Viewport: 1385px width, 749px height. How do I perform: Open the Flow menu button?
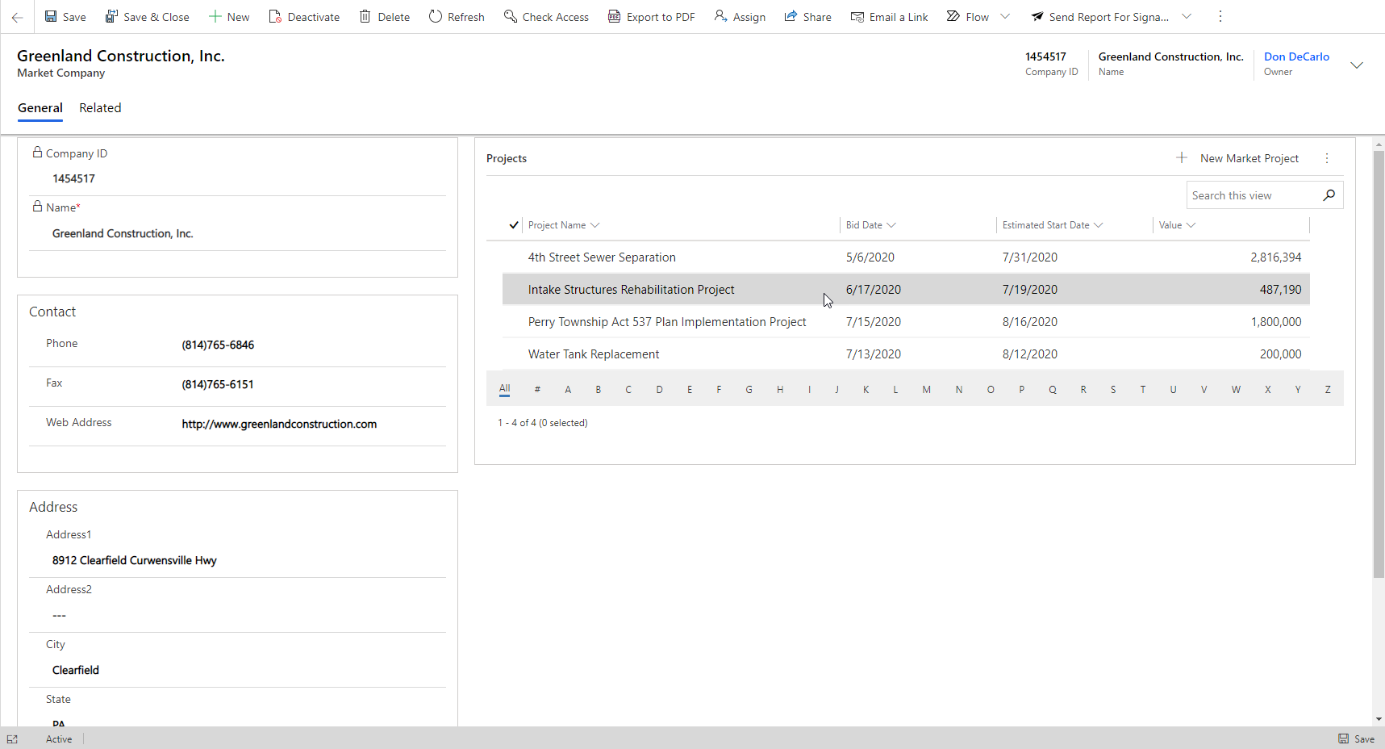(x=968, y=17)
